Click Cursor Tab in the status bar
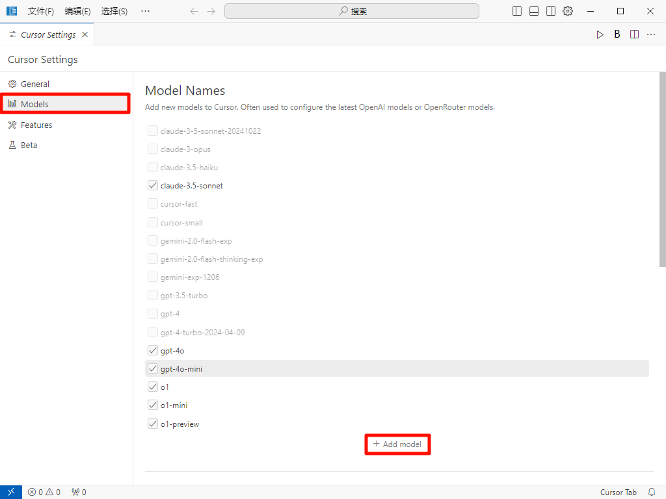666x499 pixels. [618, 493]
